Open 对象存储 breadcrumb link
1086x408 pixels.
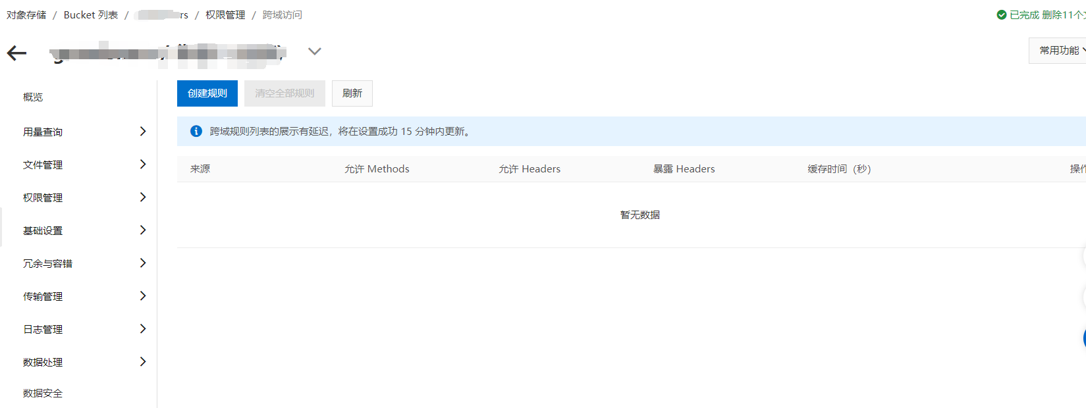point(26,14)
